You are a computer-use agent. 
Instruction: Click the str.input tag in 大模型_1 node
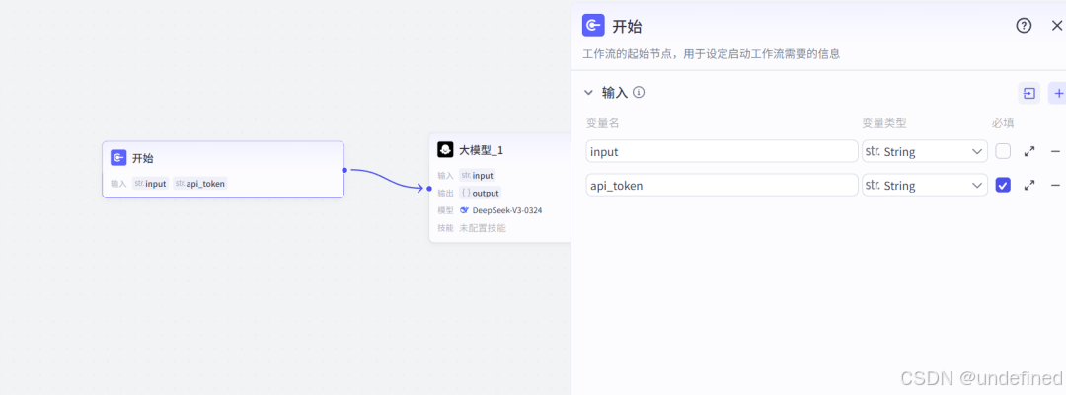[478, 176]
